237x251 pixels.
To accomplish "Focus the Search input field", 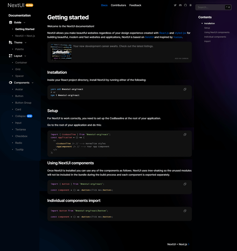I will [213, 7].
